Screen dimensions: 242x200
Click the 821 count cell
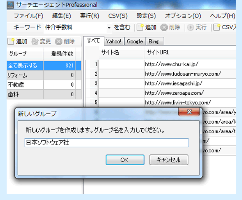59,65
